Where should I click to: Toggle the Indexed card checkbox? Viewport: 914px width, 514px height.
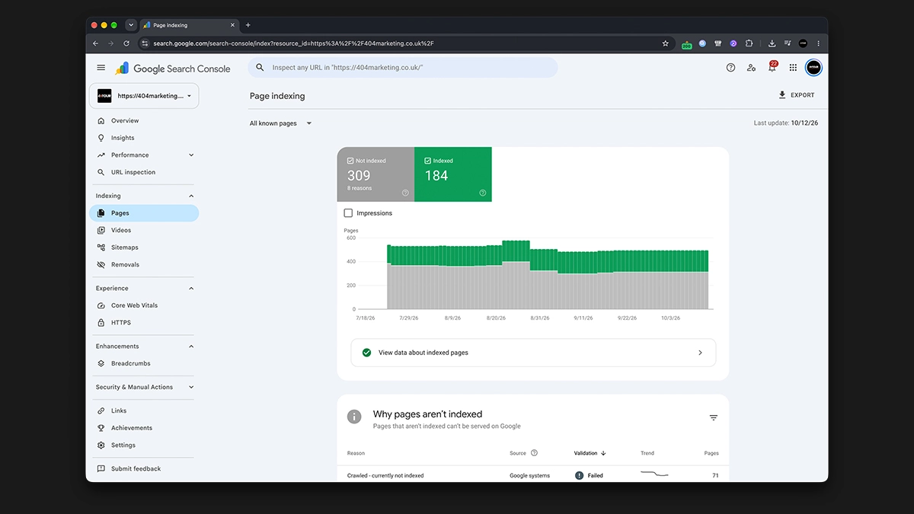pos(427,161)
